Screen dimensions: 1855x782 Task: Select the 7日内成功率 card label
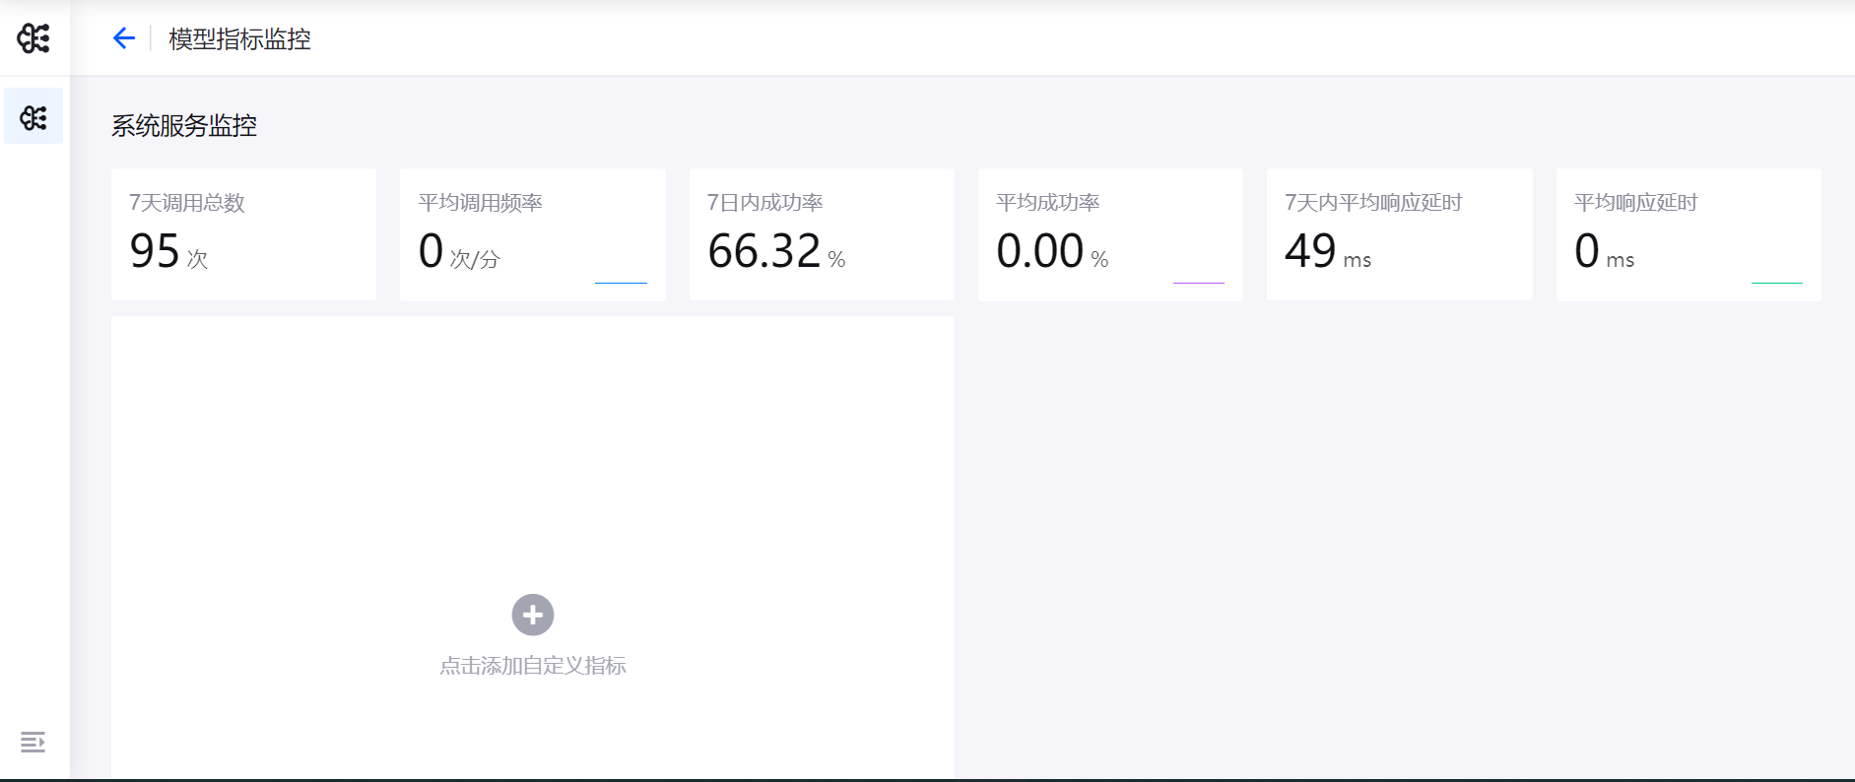[x=764, y=203]
